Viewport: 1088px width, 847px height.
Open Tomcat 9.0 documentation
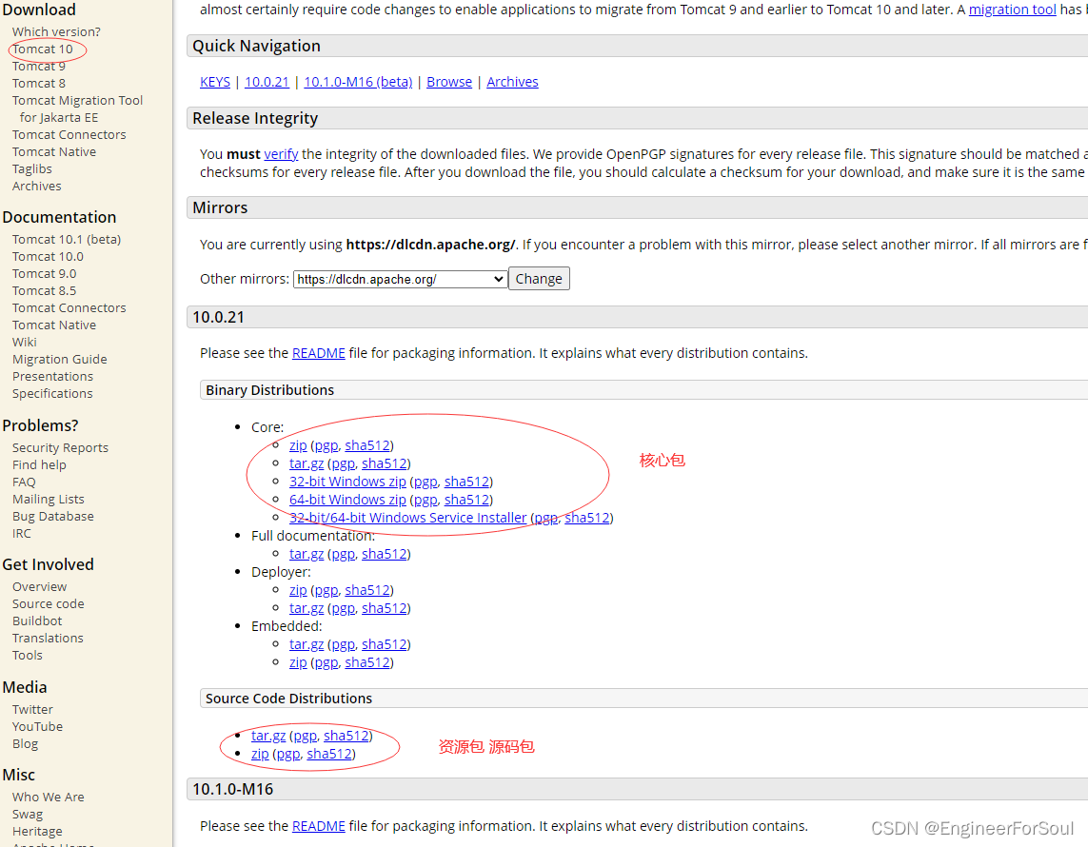point(45,273)
